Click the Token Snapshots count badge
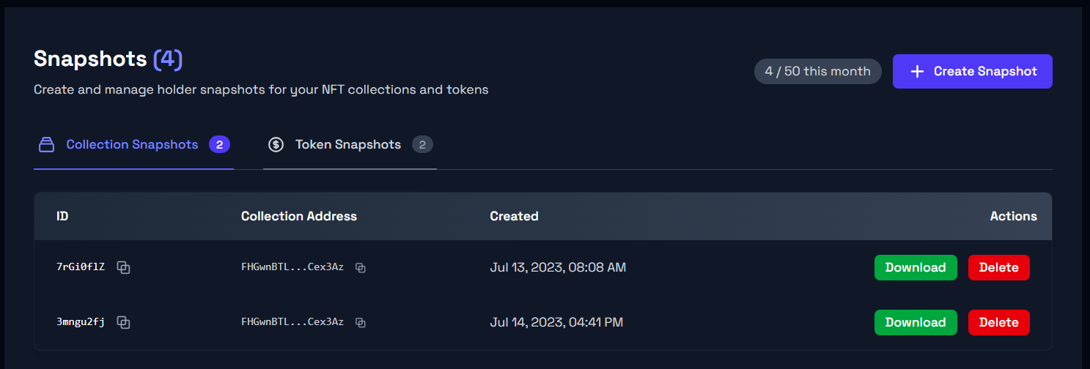 (x=422, y=145)
